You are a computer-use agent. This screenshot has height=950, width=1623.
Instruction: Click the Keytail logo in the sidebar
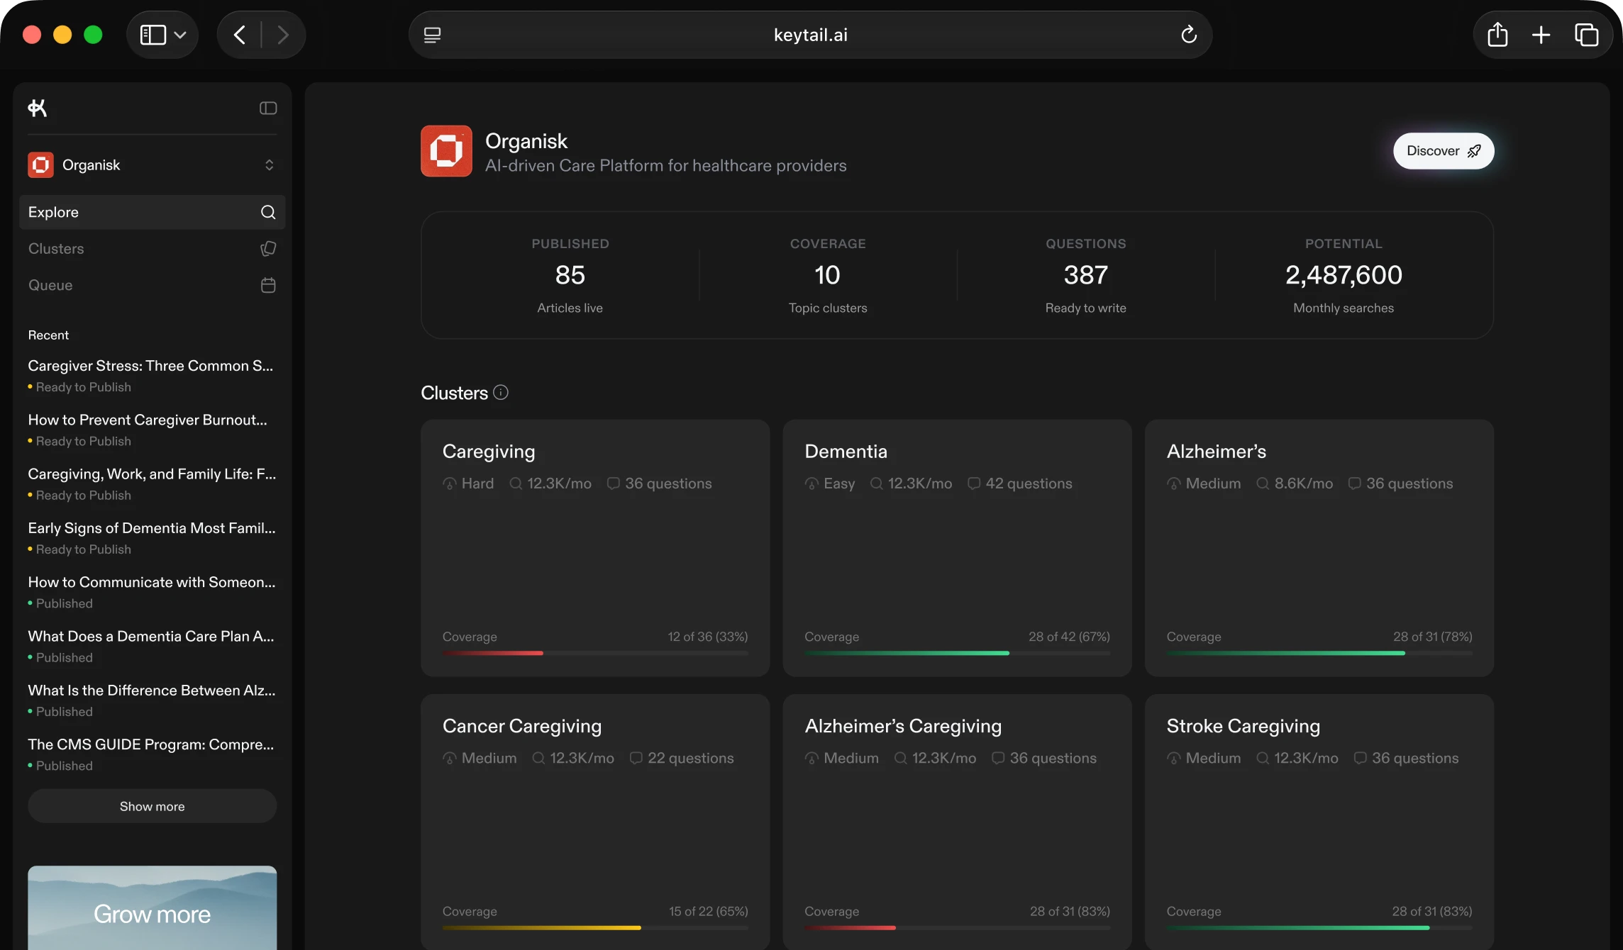[x=38, y=108]
